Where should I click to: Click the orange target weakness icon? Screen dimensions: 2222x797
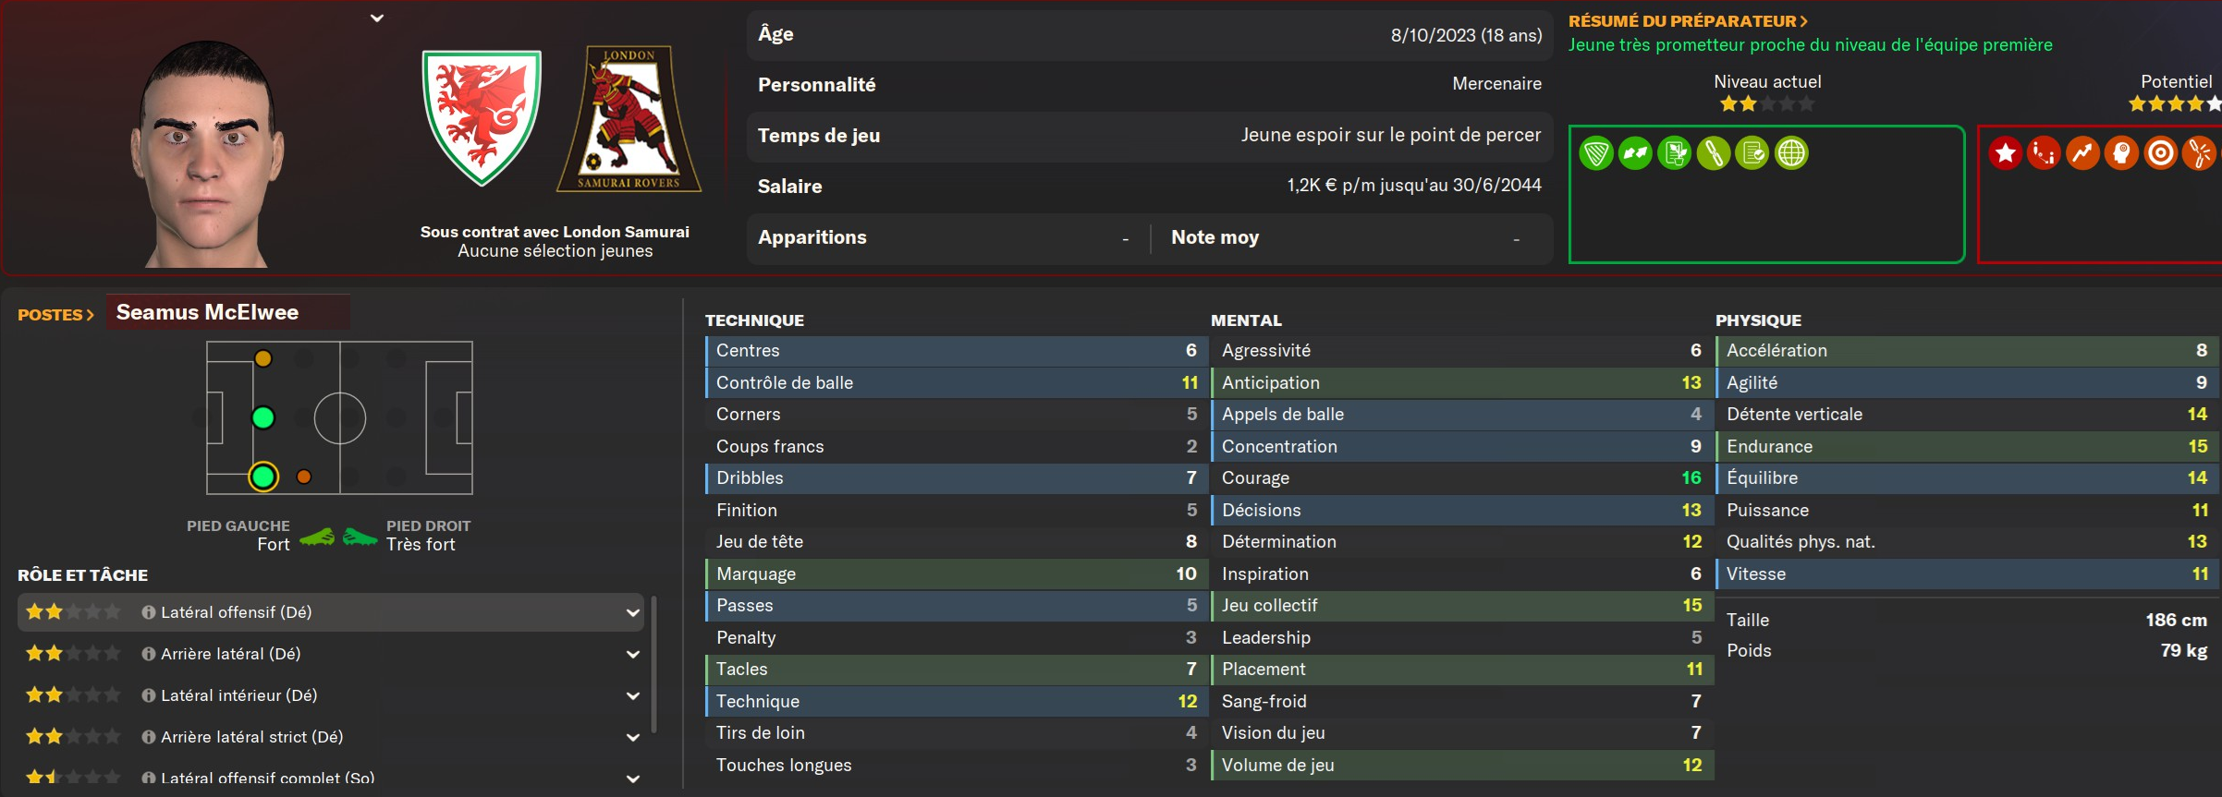point(2161,153)
